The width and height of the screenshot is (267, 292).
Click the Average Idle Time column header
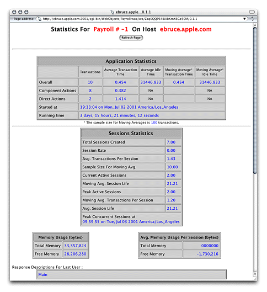coord(151,72)
